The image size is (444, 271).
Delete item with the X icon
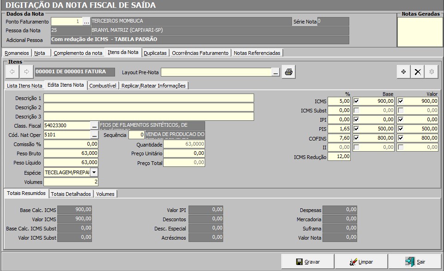click(418, 72)
